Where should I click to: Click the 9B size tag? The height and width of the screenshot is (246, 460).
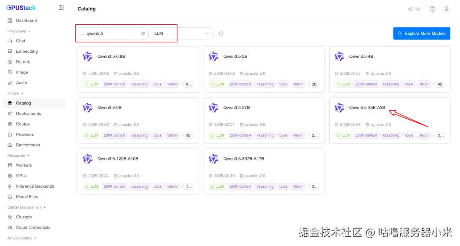[x=188, y=135]
